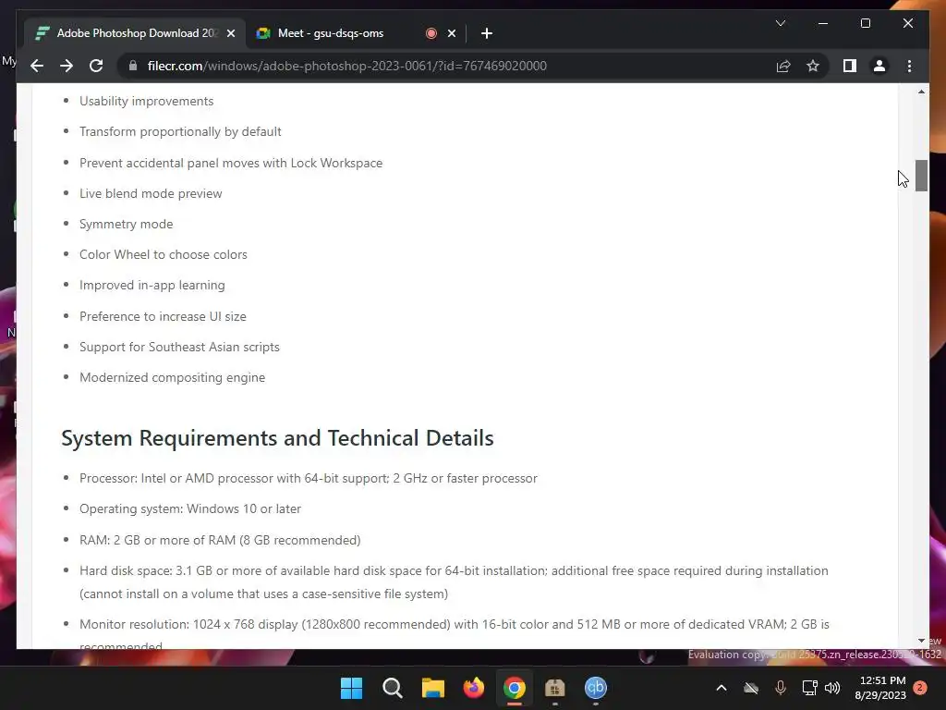The width and height of the screenshot is (946, 710).
Task: Click the address bar URL field
Action: (x=446, y=66)
